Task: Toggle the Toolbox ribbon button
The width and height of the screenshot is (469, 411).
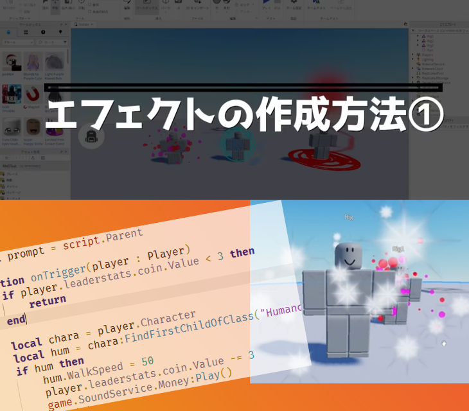Action: click(146, 6)
